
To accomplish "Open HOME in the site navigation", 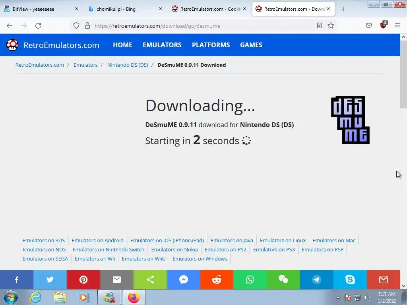I will 122,45.
